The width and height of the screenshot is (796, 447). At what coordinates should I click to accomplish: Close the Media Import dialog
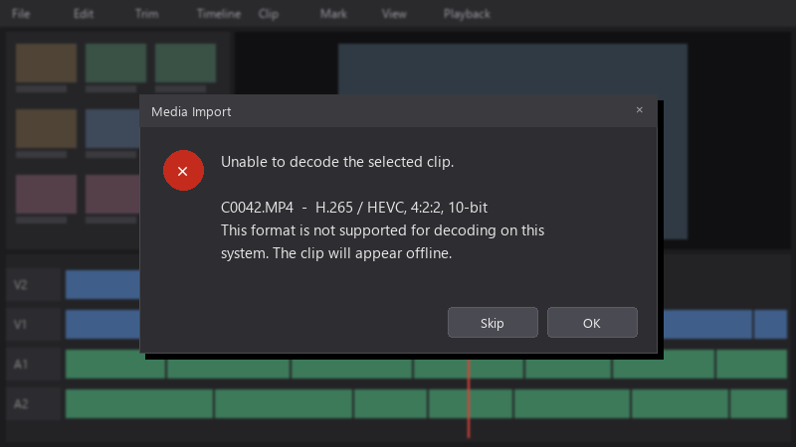coord(639,110)
